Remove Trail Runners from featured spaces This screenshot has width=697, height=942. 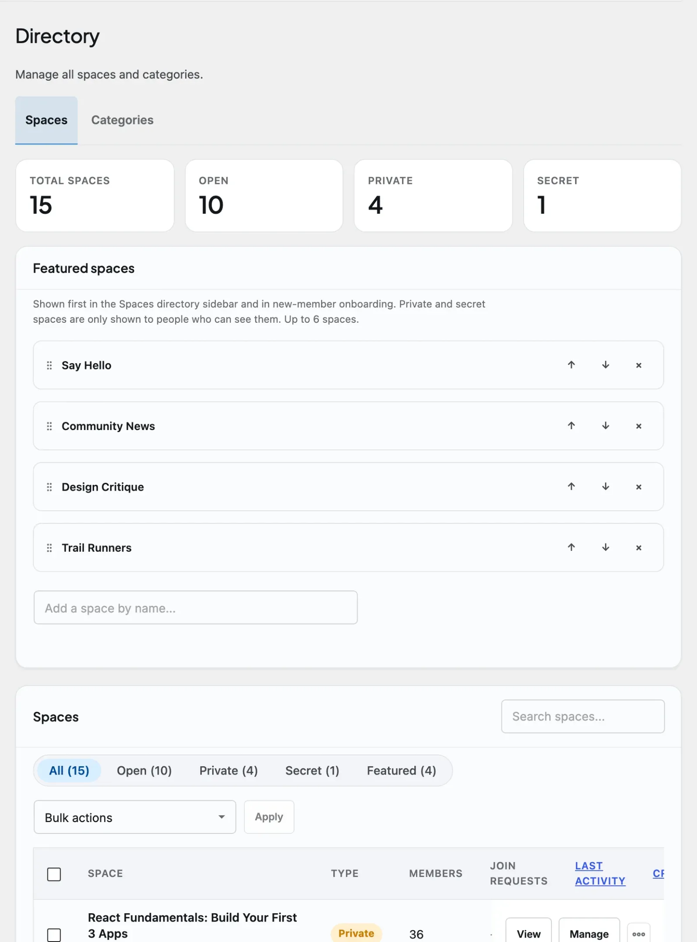(x=639, y=547)
